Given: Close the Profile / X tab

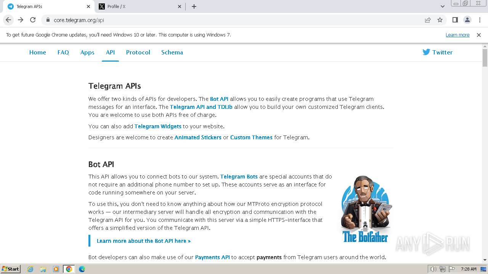Looking at the screenshot, I should [180, 6].
